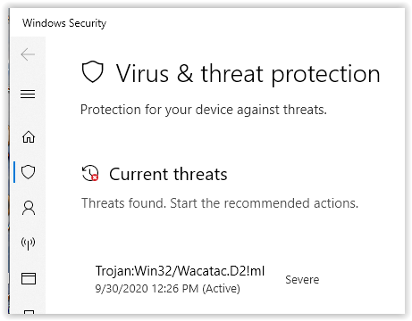412x321 pixels.
Task: Click the Current threats clock history icon
Action: (90, 173)
